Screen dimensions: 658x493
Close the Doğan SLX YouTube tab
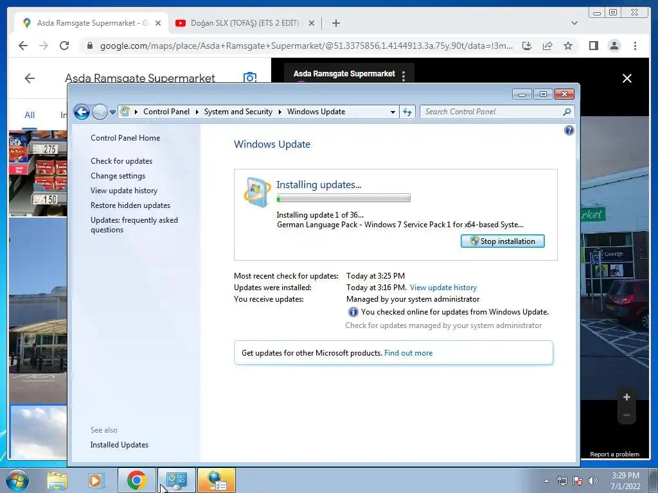tap(312, 23)
